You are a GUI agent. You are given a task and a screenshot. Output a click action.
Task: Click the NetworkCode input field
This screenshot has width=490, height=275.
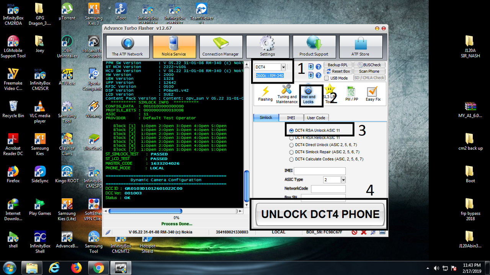click(328, 189)
